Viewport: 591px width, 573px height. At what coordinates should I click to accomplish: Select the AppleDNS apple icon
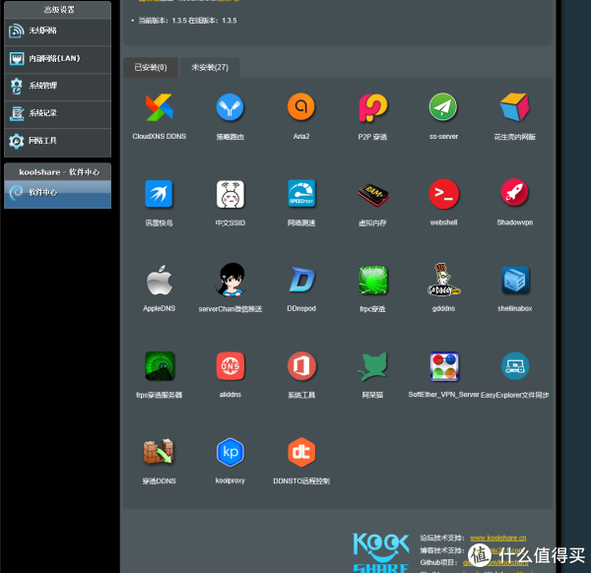(x=159, y=281)
